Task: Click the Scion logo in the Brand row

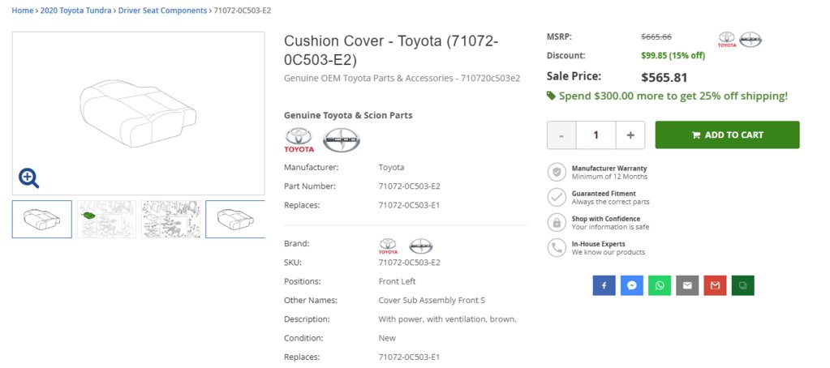Action: (x=421, y=246)
